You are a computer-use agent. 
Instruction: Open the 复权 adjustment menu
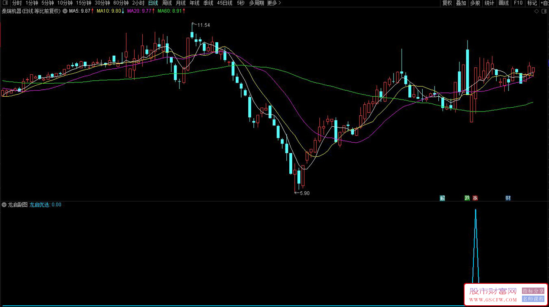click(447, 3)
